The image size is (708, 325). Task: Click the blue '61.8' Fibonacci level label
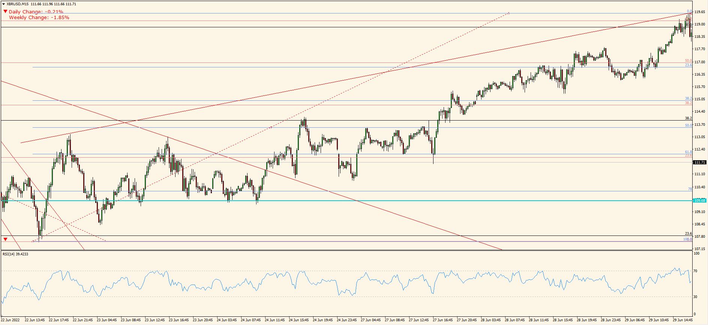[x=688, y=152]
